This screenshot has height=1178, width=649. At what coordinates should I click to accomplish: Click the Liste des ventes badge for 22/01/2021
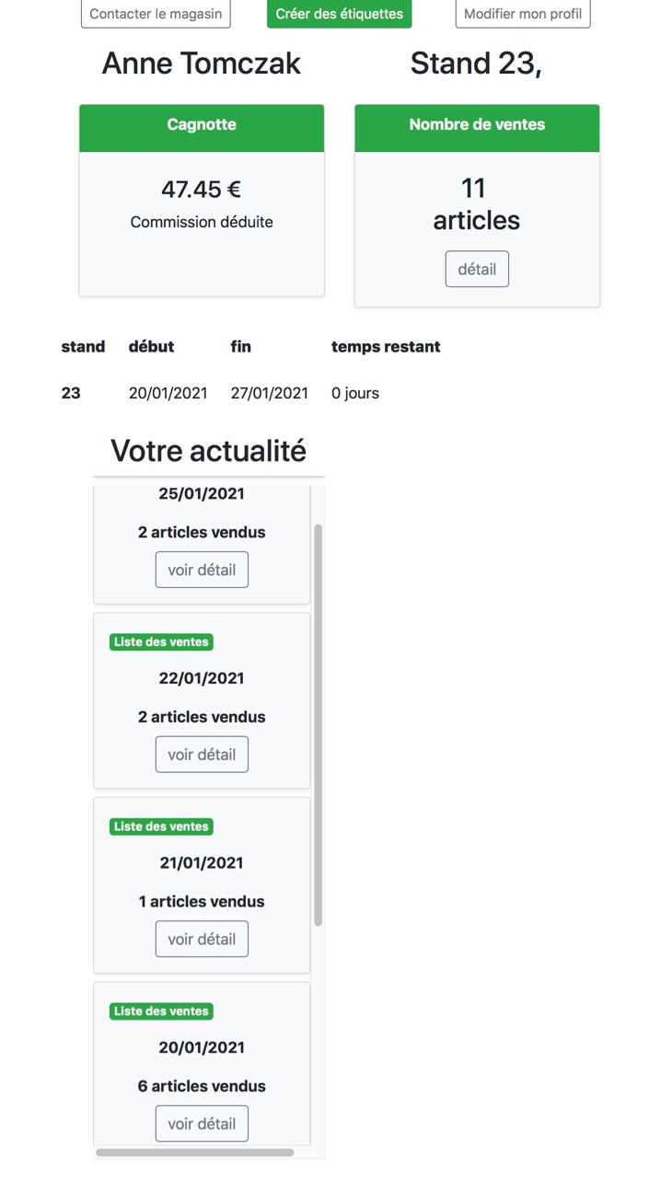tap(161, 641)
